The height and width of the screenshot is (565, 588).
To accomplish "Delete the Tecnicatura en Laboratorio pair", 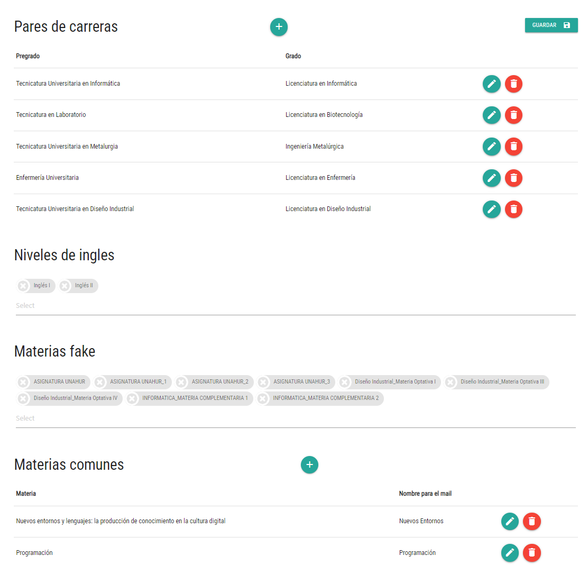I will coord(513,115).
